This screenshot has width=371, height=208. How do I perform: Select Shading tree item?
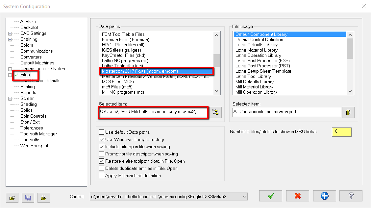pos(28,104)
